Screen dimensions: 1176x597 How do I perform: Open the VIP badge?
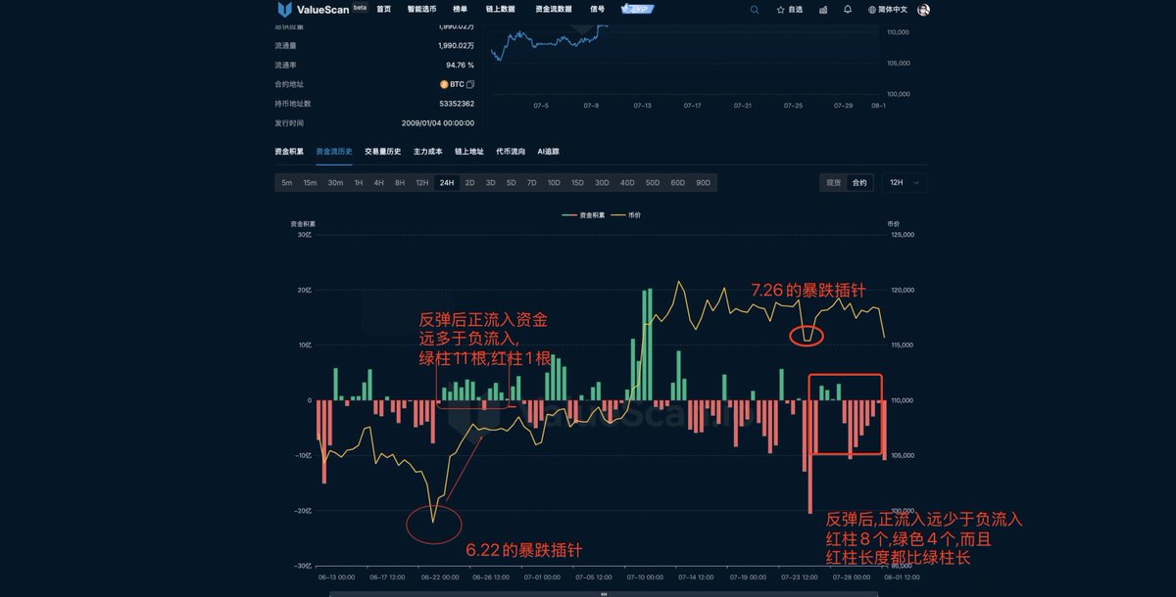(637, 9)
